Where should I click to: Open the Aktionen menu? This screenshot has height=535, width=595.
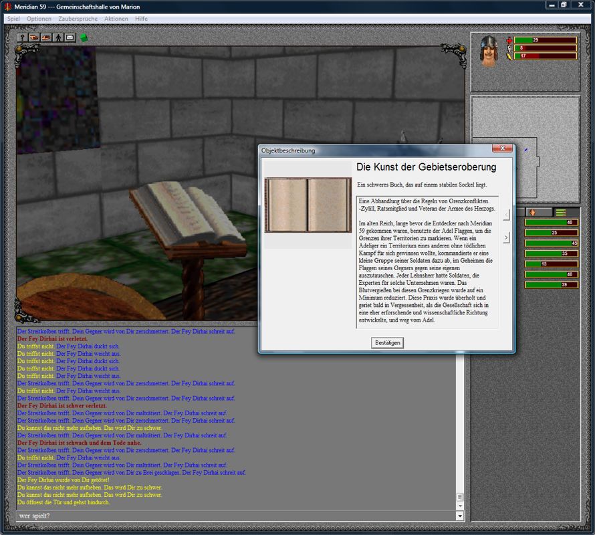(116, 19)
